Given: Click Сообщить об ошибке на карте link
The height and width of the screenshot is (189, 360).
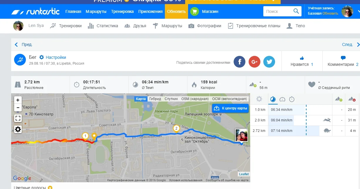Looking at the screenshot, I should pos(227,180).
